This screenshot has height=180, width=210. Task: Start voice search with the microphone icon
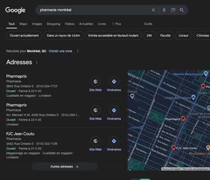pyautogui.click(x=164, y=10)
